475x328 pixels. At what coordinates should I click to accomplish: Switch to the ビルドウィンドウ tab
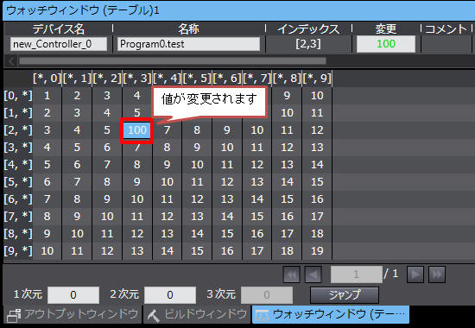click(197, 314)
